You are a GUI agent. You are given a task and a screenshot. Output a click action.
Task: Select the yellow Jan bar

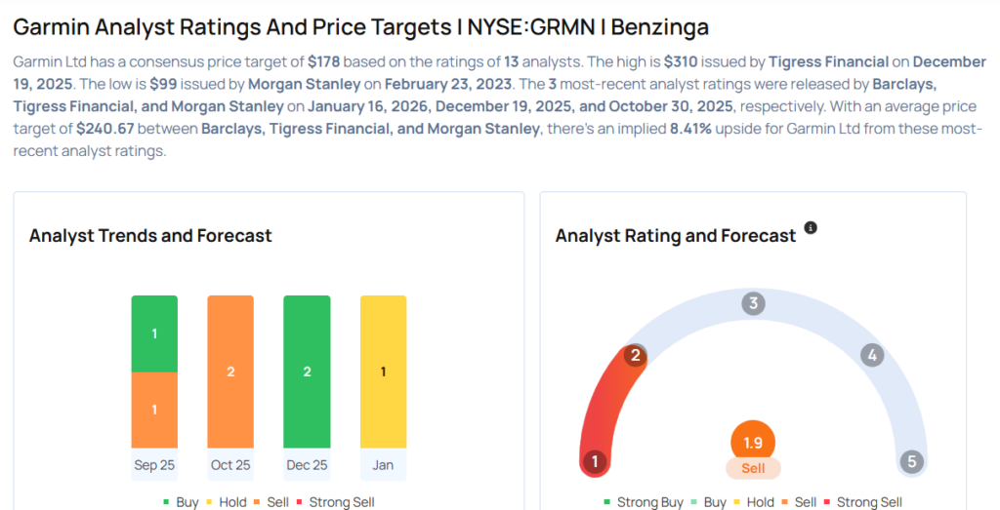tap(383, 372)
